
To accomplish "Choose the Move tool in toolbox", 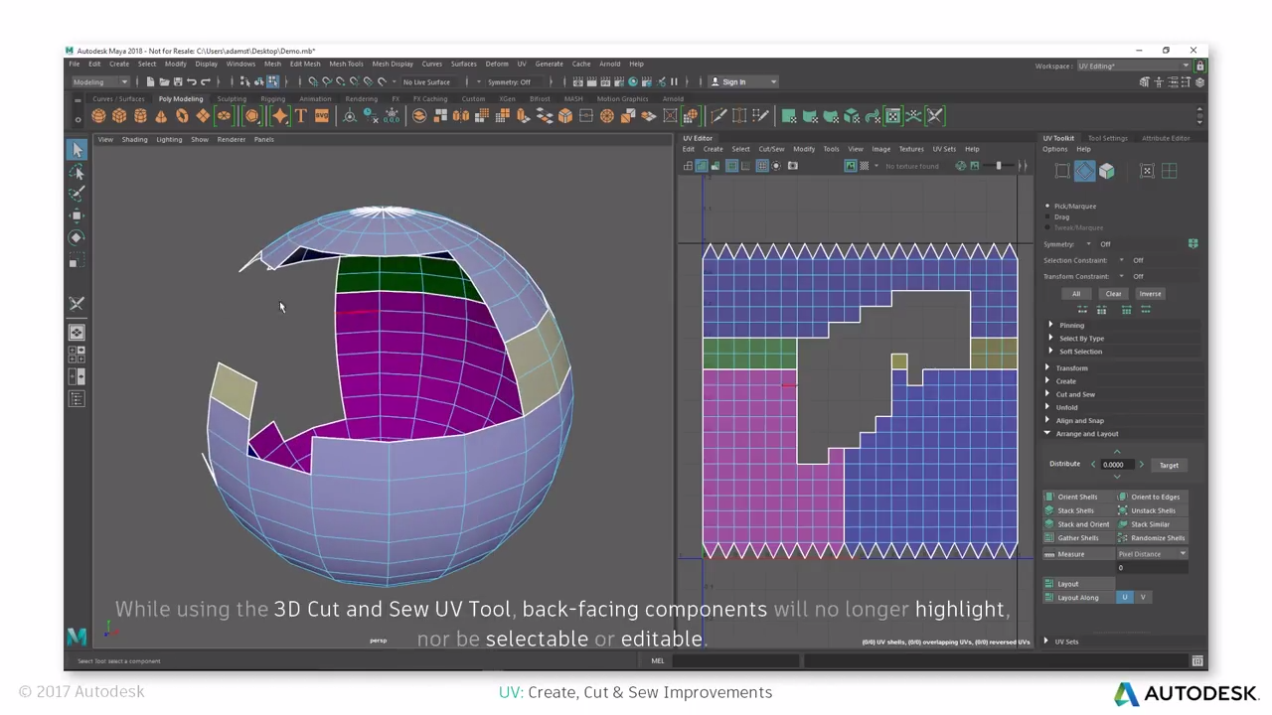I will coord(77,215).
